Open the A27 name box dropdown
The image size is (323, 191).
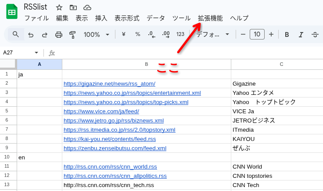[36, 53]
